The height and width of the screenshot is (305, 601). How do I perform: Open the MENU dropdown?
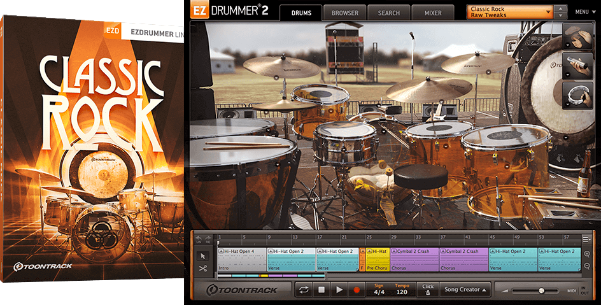(x=584, y=11)
